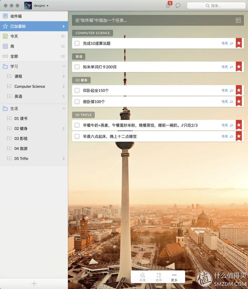Open the 今天 smart list
The width and height of the screenshot is (248, 289).
click(x=34, y=36)
